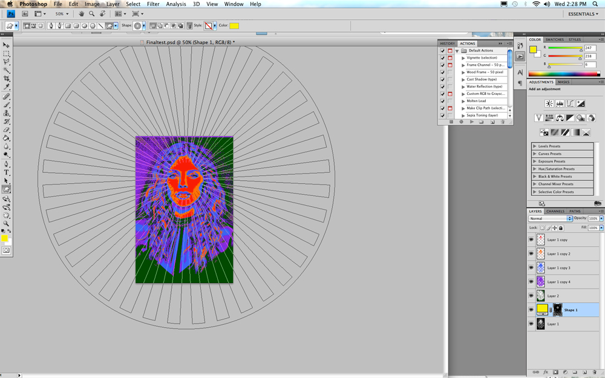Add a Brightness/Contrast adjustment
Screen dimensions: 605x378
(x=549, y=103)
